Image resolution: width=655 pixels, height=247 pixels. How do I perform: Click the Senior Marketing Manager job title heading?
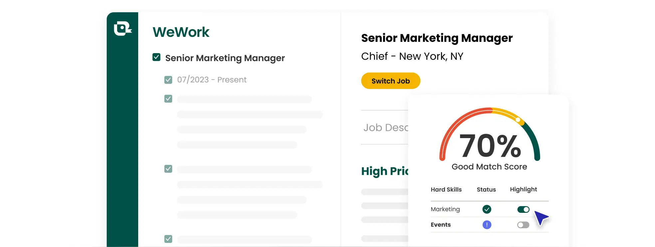point(437,38)
